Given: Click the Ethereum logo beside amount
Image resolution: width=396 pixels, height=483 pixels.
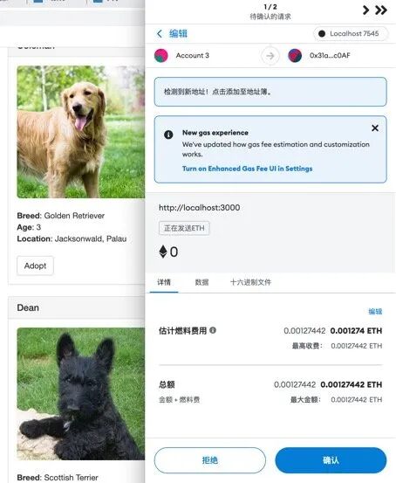Looking at the screenshot, I should pos(163,252).
